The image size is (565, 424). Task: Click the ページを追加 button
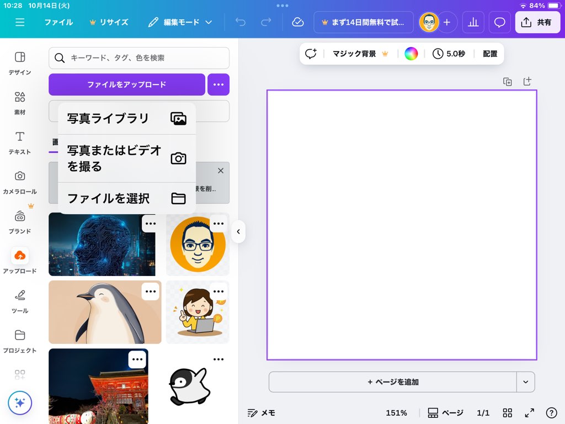pos(392,382)
